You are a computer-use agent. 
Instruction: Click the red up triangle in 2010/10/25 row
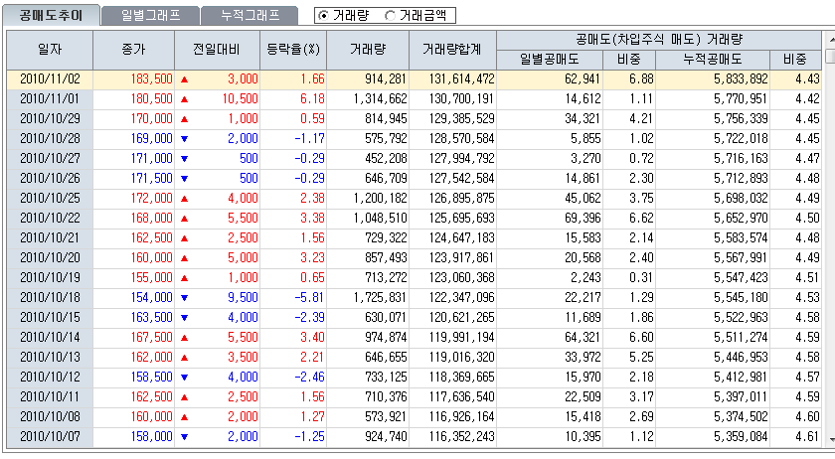click(184, 198)
